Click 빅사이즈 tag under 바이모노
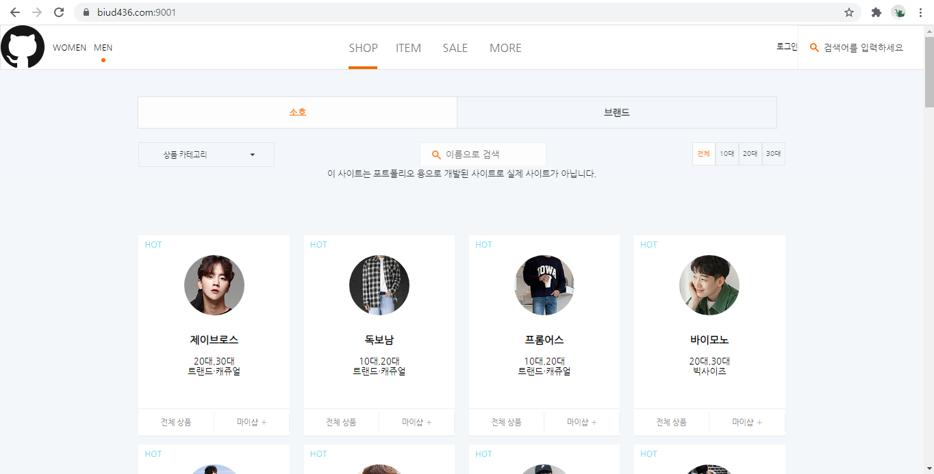934x474 pixels. click(709, 371)
